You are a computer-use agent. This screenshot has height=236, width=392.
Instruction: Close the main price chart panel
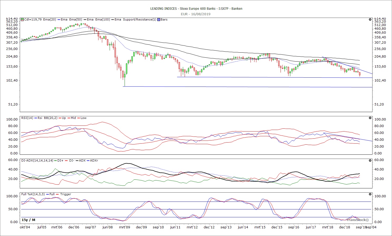[370, 19]
